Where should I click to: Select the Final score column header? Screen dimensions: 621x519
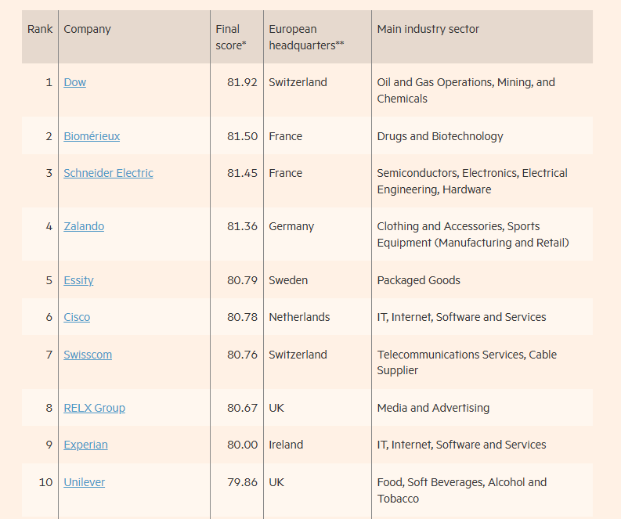click(231, 37)
